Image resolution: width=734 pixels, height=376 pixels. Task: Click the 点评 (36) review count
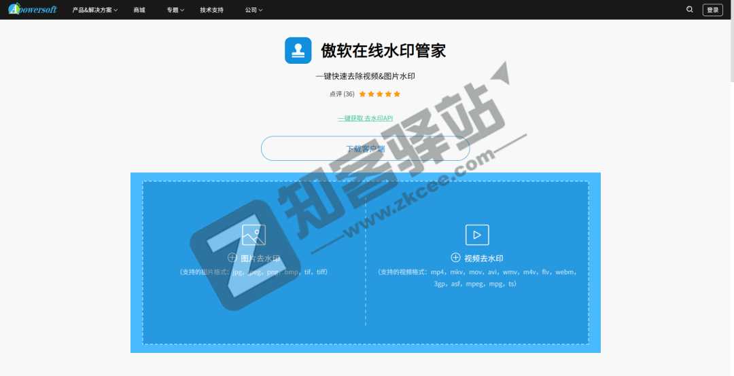pos(342,94)
